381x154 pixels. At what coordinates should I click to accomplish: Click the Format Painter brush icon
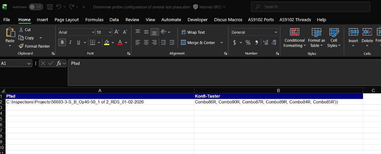pos(21,46)
